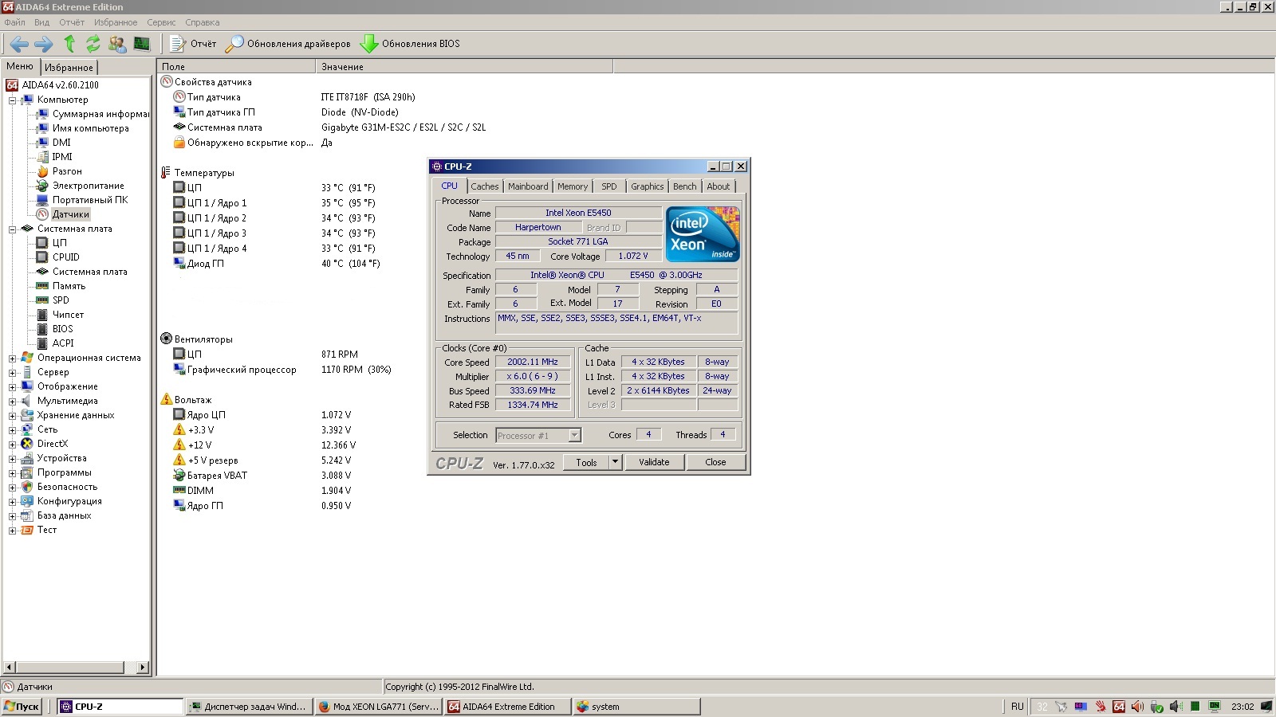Click the users icon in the AIDA64 toolbar
1276x717 pixels.
(117, 44)
